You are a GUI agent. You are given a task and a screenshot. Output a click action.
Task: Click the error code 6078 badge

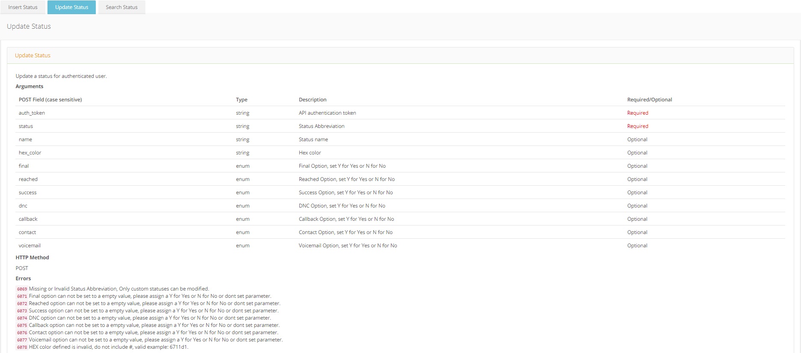click(x=22, y=347)
